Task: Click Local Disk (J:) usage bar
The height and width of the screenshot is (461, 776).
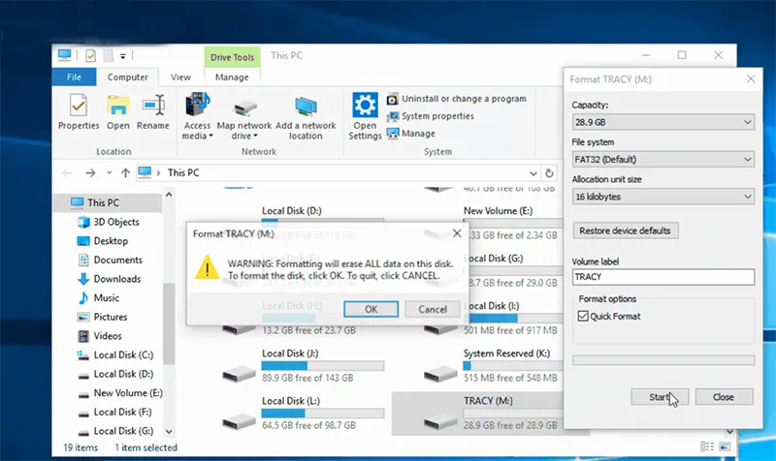Action: pyautogui.click(x=323, y=366)
